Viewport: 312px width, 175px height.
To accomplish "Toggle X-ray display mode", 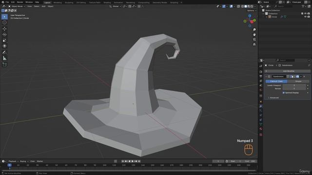I will pos(238,6).
